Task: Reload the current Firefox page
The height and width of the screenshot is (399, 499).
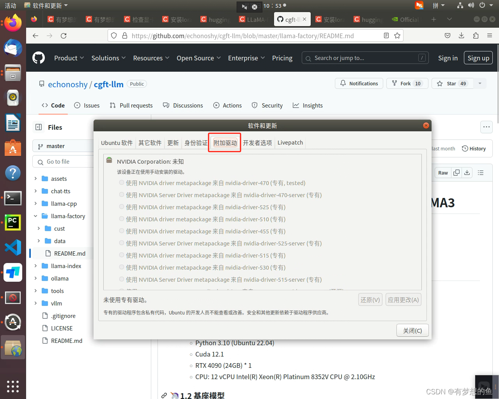Action: [x=64, y=35]
